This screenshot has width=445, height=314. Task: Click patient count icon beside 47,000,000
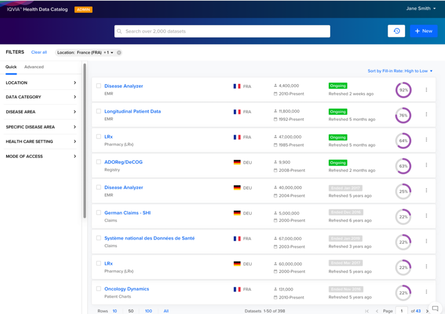[x=275, y=136]
